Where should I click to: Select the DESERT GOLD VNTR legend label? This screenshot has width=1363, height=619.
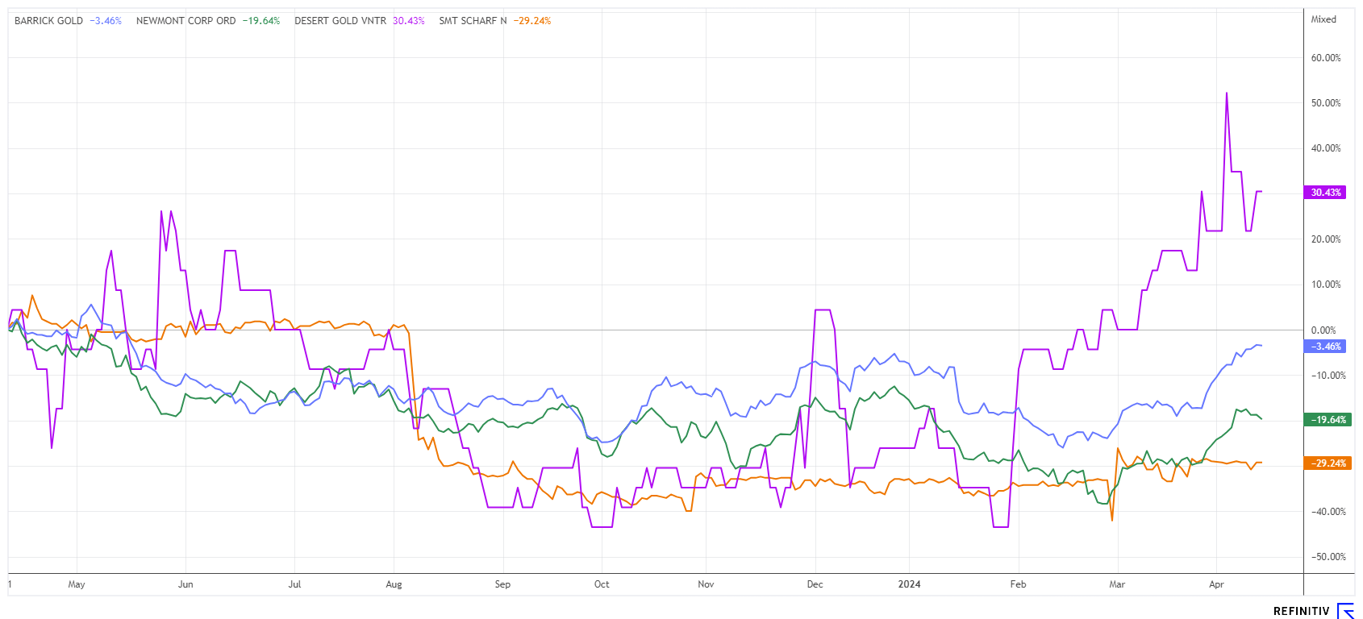pyautogui.click(x=340, y=21)
